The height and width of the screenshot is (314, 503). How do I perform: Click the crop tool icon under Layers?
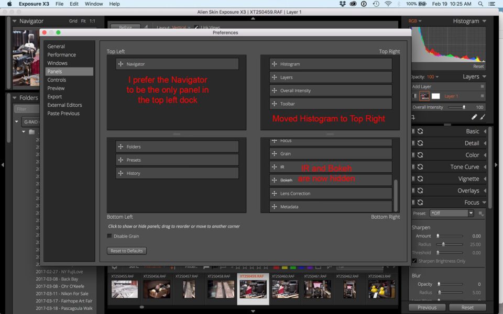tap(413, 118)
